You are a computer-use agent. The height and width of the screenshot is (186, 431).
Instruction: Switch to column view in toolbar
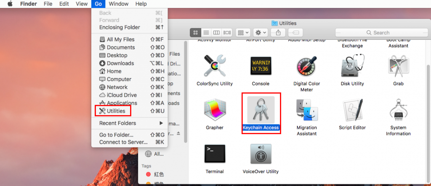[x=216, y=33]
